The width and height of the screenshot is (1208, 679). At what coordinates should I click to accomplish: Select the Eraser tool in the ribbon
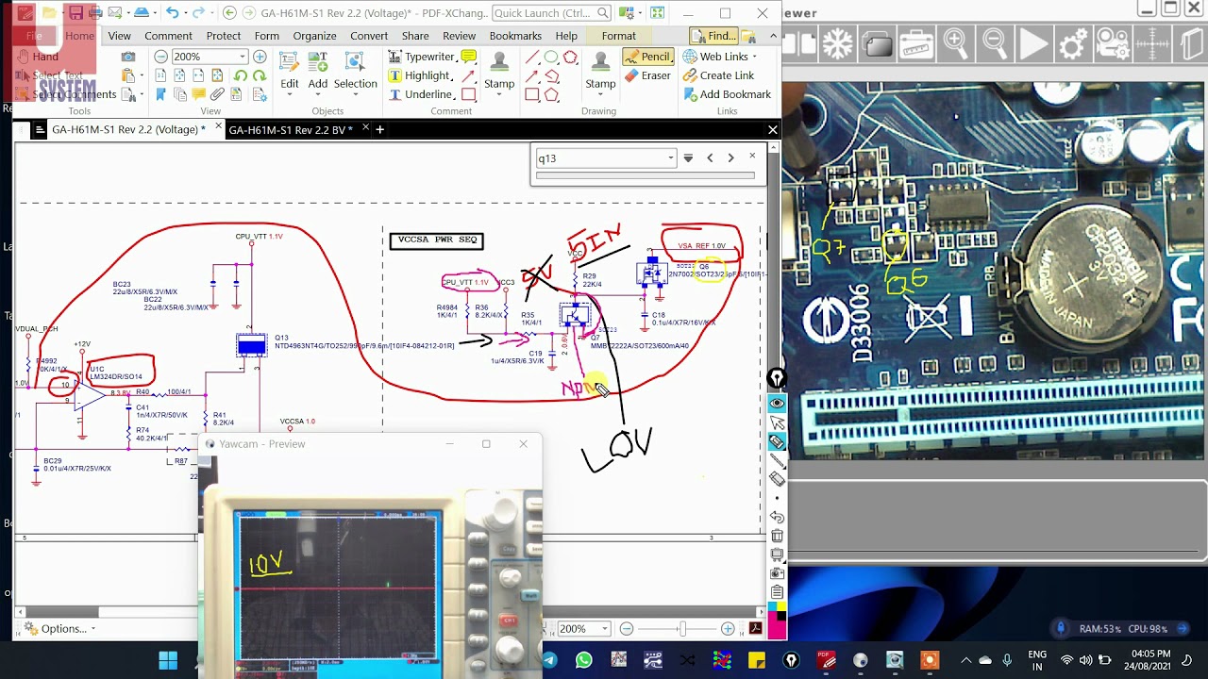pos(647,75)
